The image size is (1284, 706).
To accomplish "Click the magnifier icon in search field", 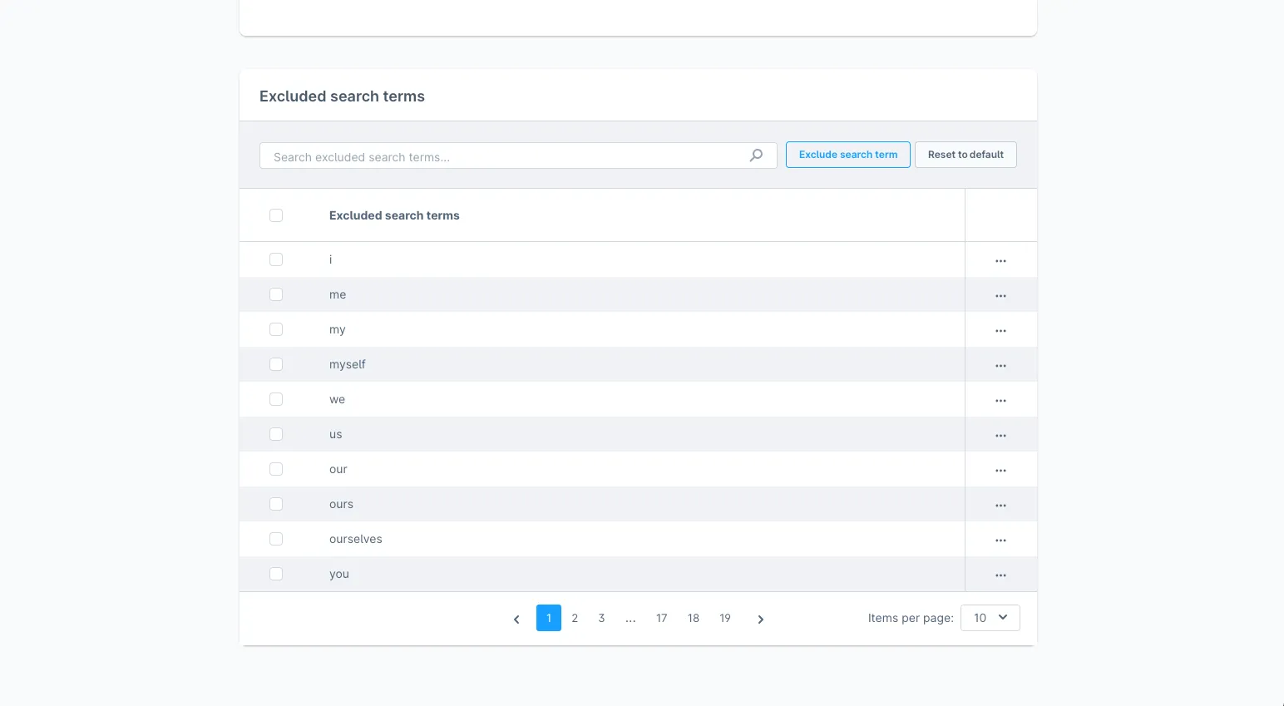I will [756, 156].
